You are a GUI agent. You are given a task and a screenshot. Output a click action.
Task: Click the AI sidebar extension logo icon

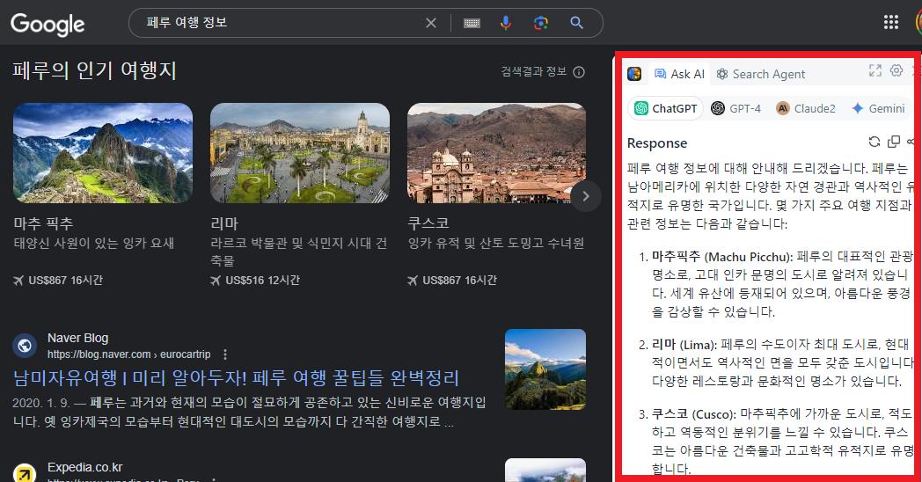[634, 74]
